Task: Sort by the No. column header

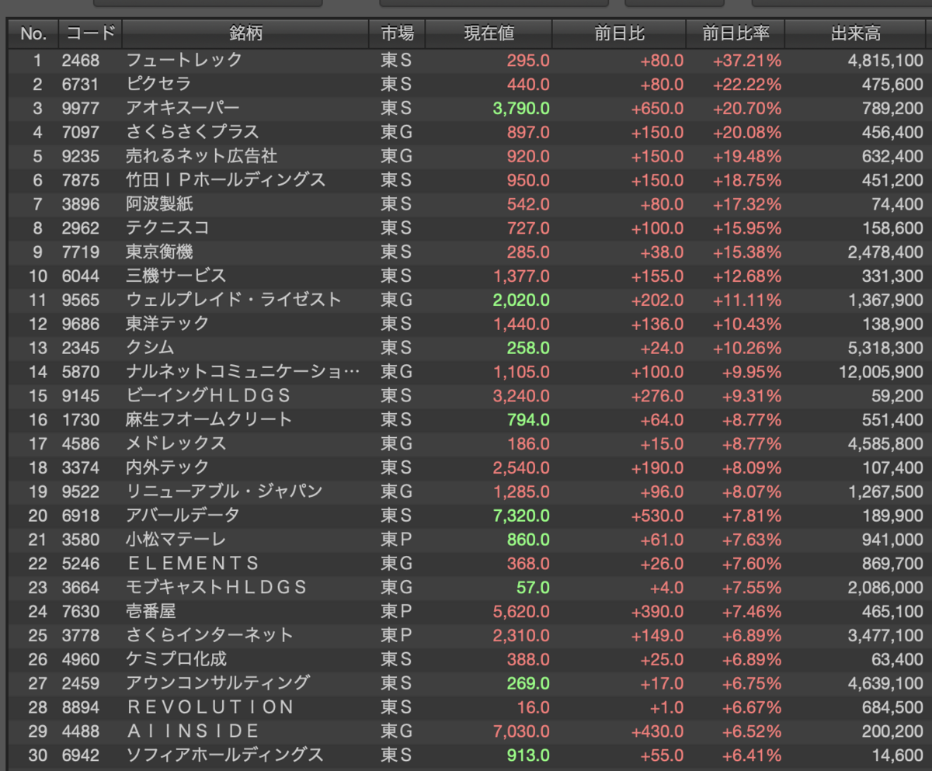Action: [33, 34]
